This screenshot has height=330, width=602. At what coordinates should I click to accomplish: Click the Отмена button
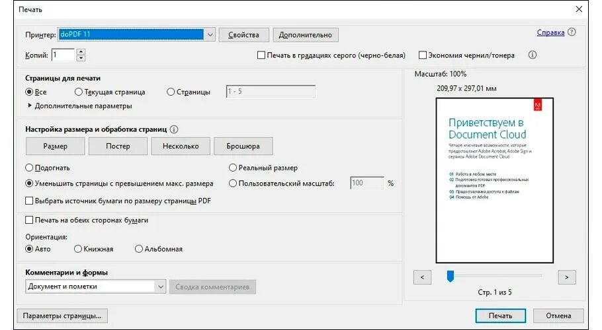[x=558, y=316]
